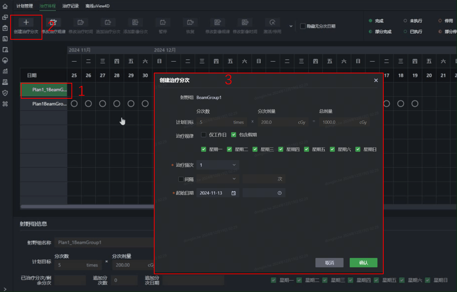Toggle the 星期四 checkbox in dialog
This screenshot has width=457, height=292.
point(281,149)
